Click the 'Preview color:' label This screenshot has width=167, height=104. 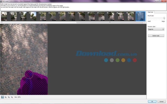pyautogui.click(x=152, y=27)
